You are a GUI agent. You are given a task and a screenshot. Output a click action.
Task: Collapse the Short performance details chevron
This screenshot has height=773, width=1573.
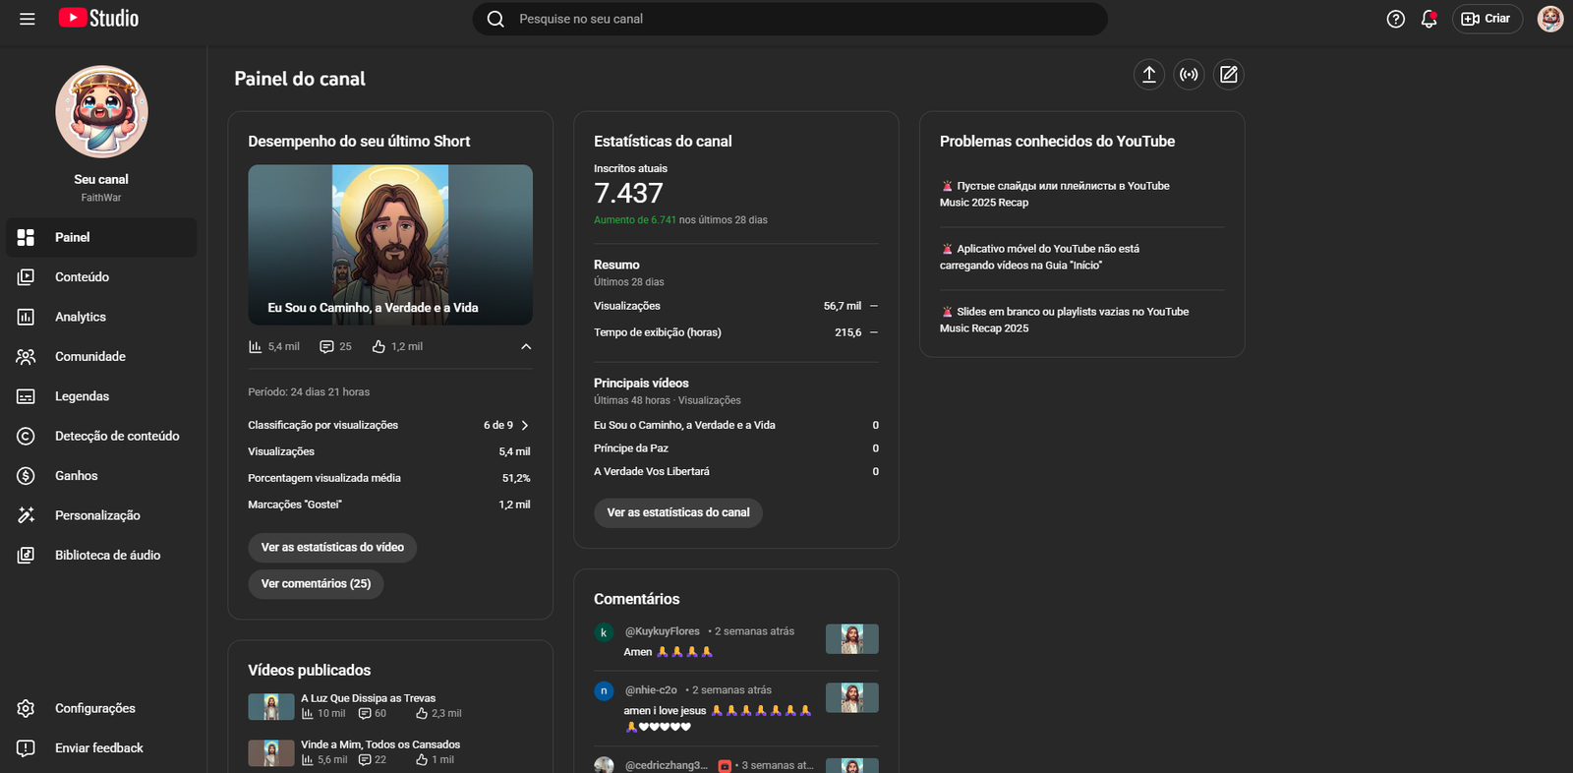pyautogui.click(x=526, y=346)
